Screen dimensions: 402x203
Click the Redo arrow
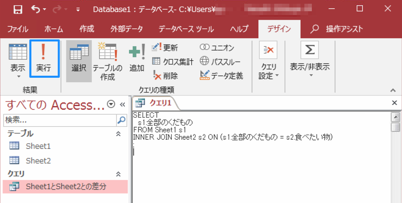(x=57, y=9)
